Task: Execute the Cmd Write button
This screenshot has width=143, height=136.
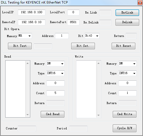Action: [125, 114]
